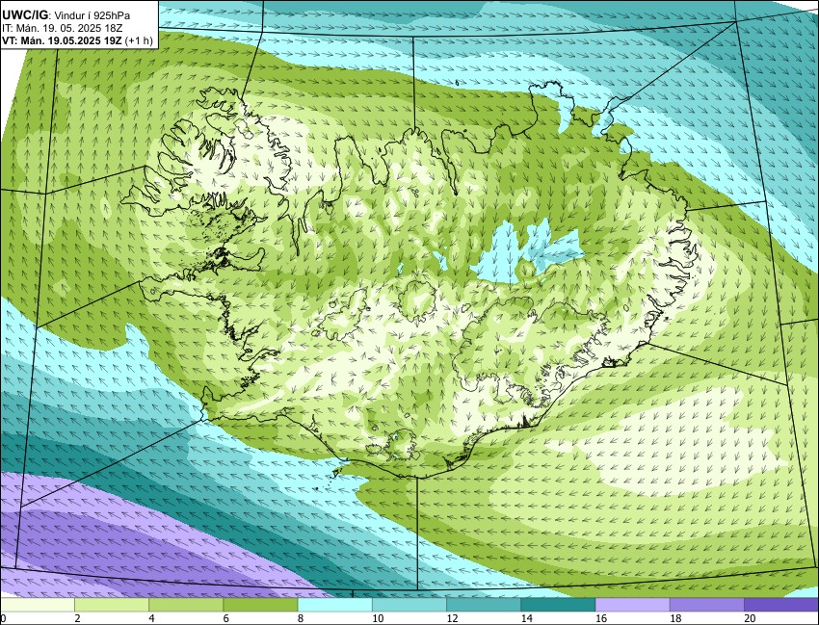Click the dark purple above-20 legend swatch
This screenshot has width=819, height=625.
coord(780,605)
